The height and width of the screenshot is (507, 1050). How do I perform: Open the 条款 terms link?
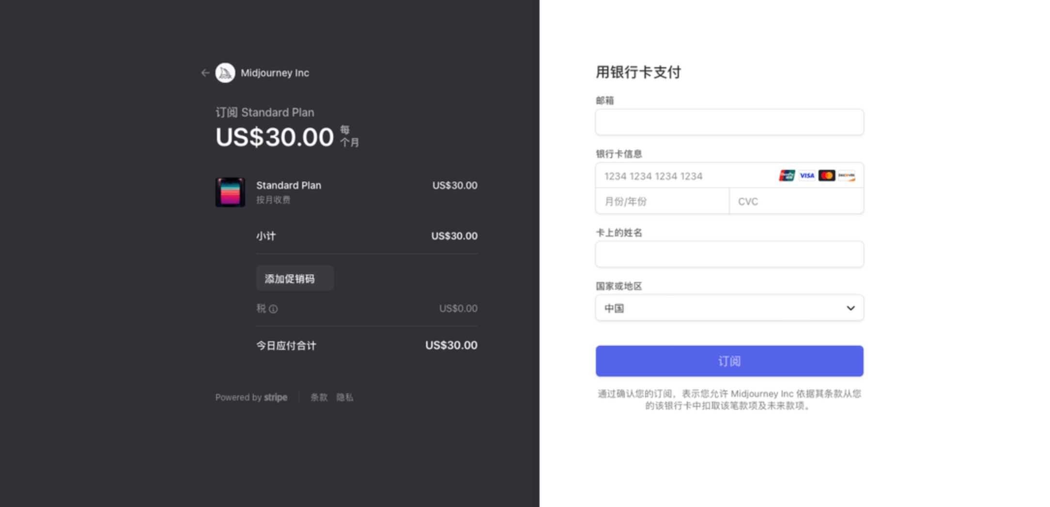318,397
